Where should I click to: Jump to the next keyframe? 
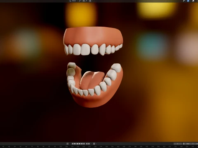[x=82, y=144]
